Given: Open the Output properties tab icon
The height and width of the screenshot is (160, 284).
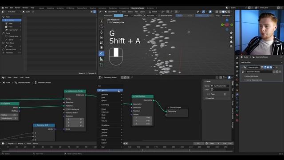Looking at the screenshot, I should [237, 67].
